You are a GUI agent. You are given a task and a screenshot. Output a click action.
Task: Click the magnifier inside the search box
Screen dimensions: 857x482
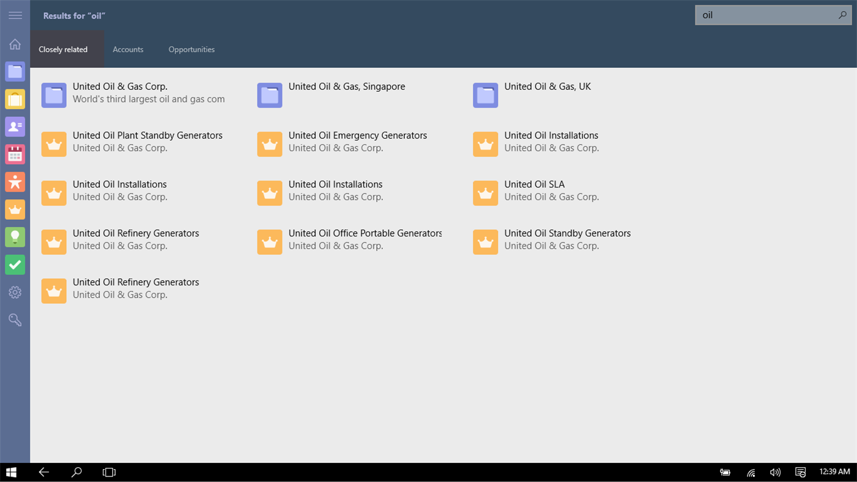[x=843, y=15]
